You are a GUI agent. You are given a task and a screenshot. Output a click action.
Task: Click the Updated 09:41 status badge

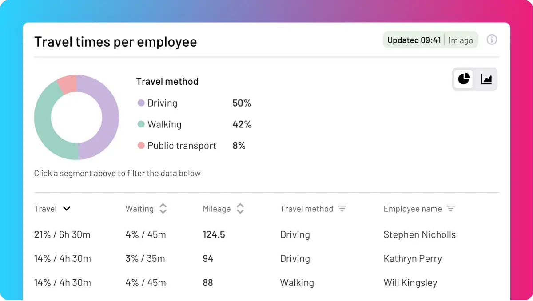click(x=430, y=40)
